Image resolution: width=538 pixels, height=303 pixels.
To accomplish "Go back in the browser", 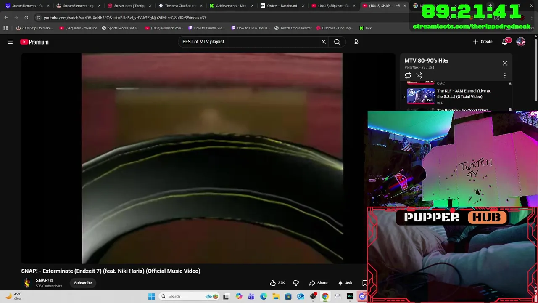I will click(x=6, y=18).
